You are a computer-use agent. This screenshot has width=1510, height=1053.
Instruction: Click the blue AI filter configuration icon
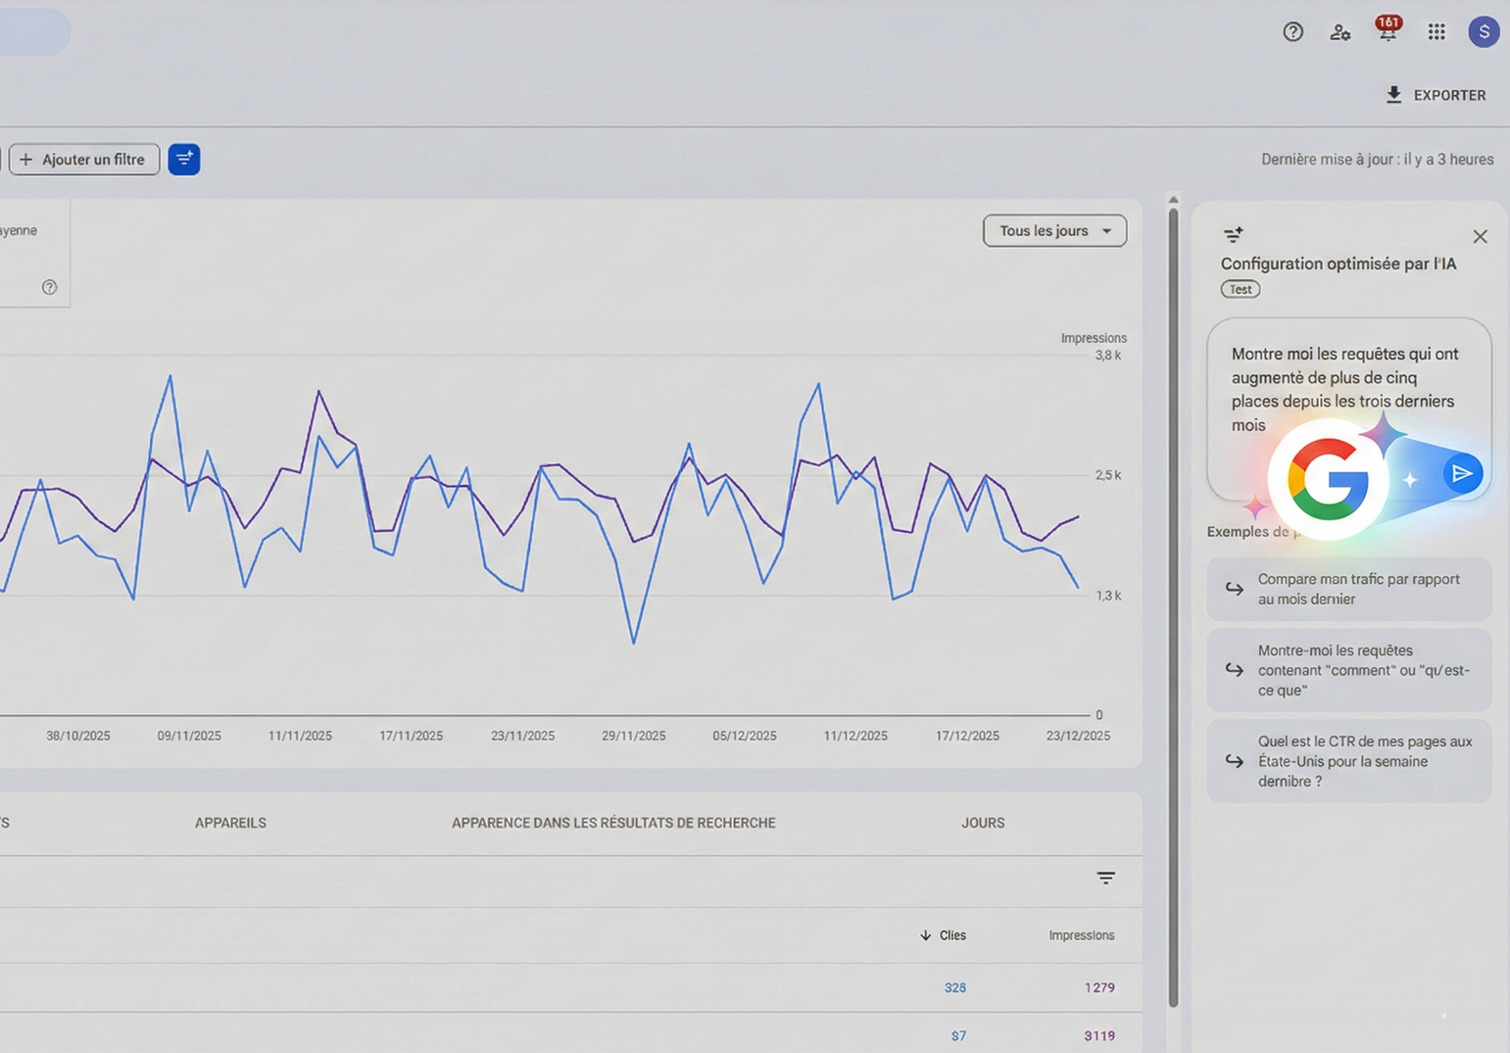tap(184, 159)
